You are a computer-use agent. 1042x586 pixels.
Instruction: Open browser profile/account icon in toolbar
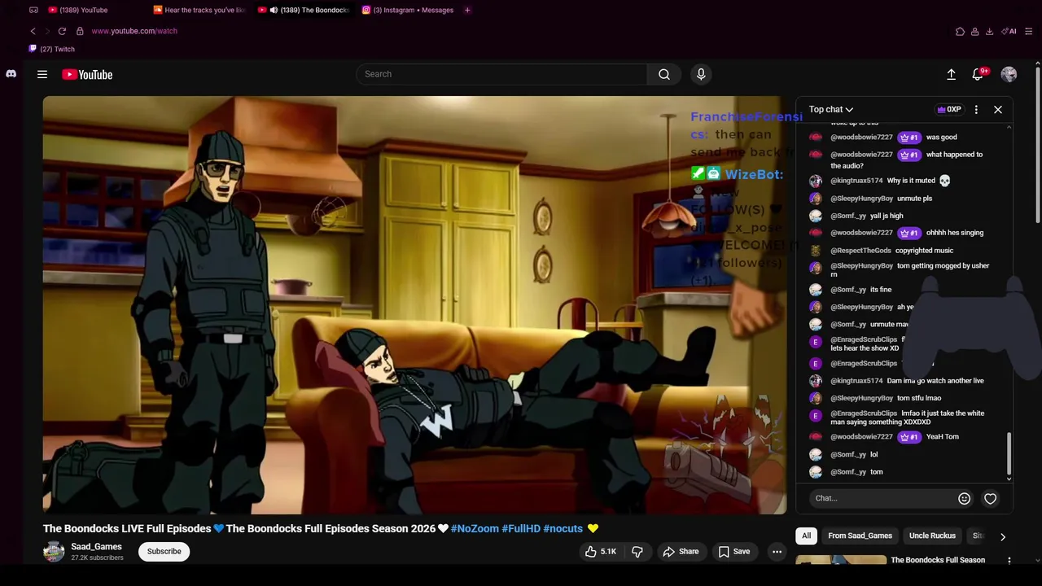974,31
